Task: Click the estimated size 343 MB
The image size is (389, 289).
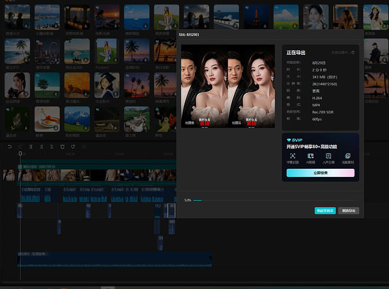Action: coord(324,77)
